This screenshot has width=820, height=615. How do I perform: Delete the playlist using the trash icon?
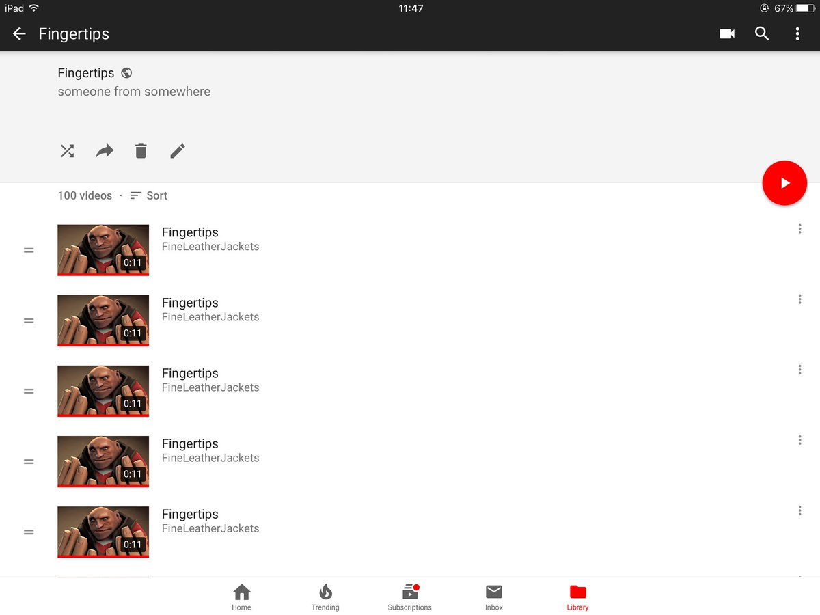pyautogui.click(x=141, y=151)
